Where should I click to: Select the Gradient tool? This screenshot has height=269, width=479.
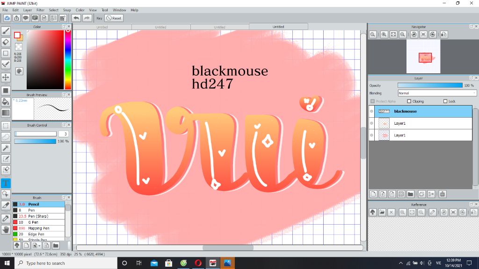click(x=6, y=113)
